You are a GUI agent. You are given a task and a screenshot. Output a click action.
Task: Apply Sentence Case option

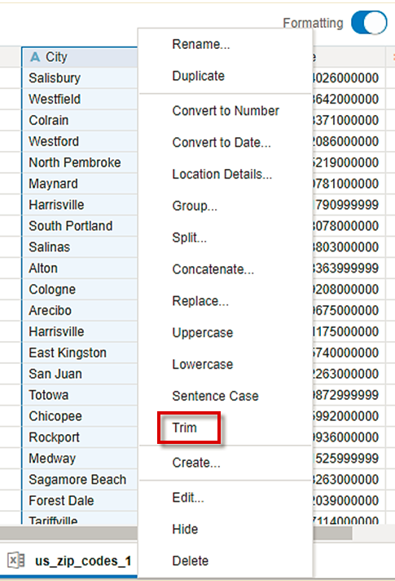(215, 396)
